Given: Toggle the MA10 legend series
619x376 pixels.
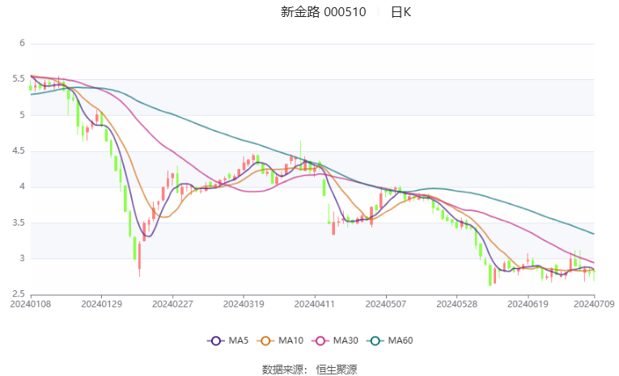Looking at the screenshot, I should tap(280, 340).
